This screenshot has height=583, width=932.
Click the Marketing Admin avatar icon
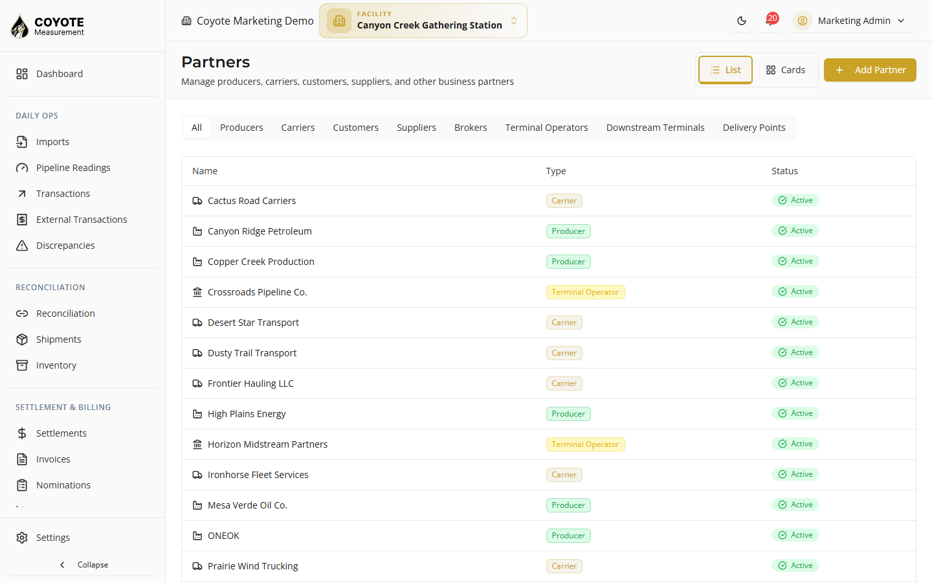(x=803, y=21)
